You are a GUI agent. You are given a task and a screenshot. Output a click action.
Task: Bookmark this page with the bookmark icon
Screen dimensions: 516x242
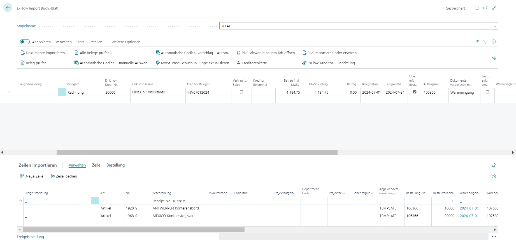tap(477, 8)
